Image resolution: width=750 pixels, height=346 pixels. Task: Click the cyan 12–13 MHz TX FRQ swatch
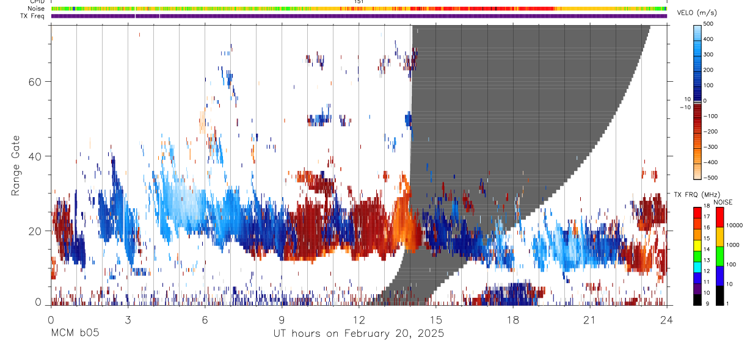(697, 266)
